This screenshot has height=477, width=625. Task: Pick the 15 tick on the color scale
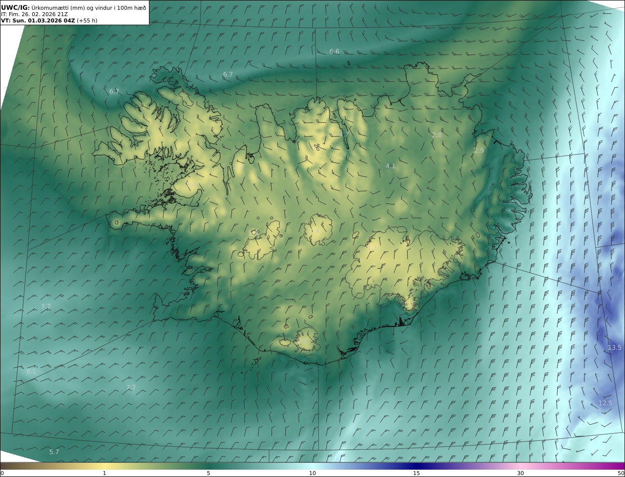[x=417, y=473]
